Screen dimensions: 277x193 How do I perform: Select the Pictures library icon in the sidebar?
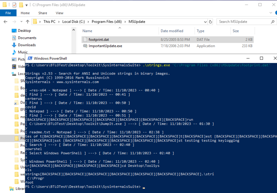14,60
